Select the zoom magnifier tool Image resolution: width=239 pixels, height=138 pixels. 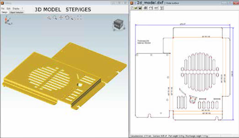tap(55, 18)
